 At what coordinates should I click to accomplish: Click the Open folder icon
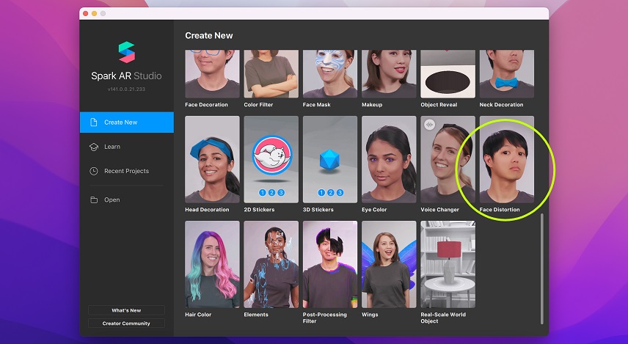[94, 200]
